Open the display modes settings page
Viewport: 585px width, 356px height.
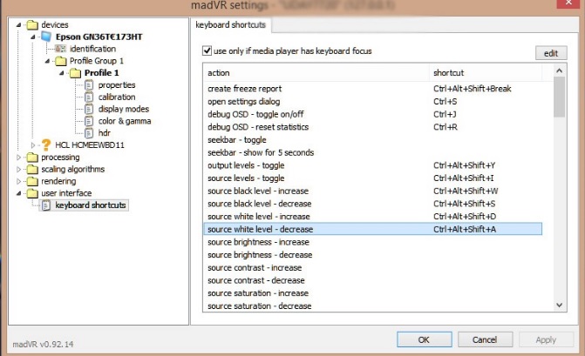(x=123, y=109)
